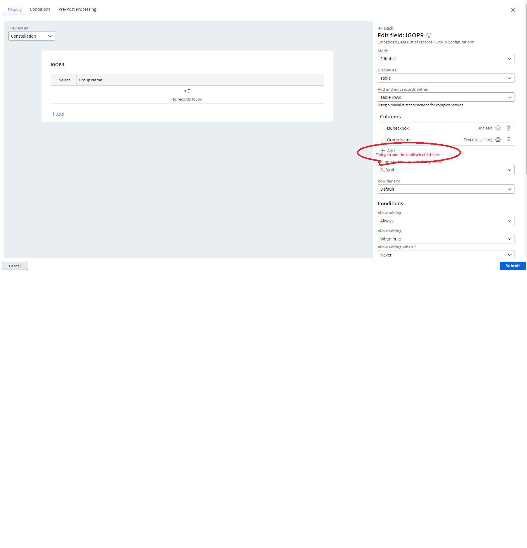The image size is (527, 548).
Task: Click the Conditions section heading in side panel
Action: click(390, 203)
